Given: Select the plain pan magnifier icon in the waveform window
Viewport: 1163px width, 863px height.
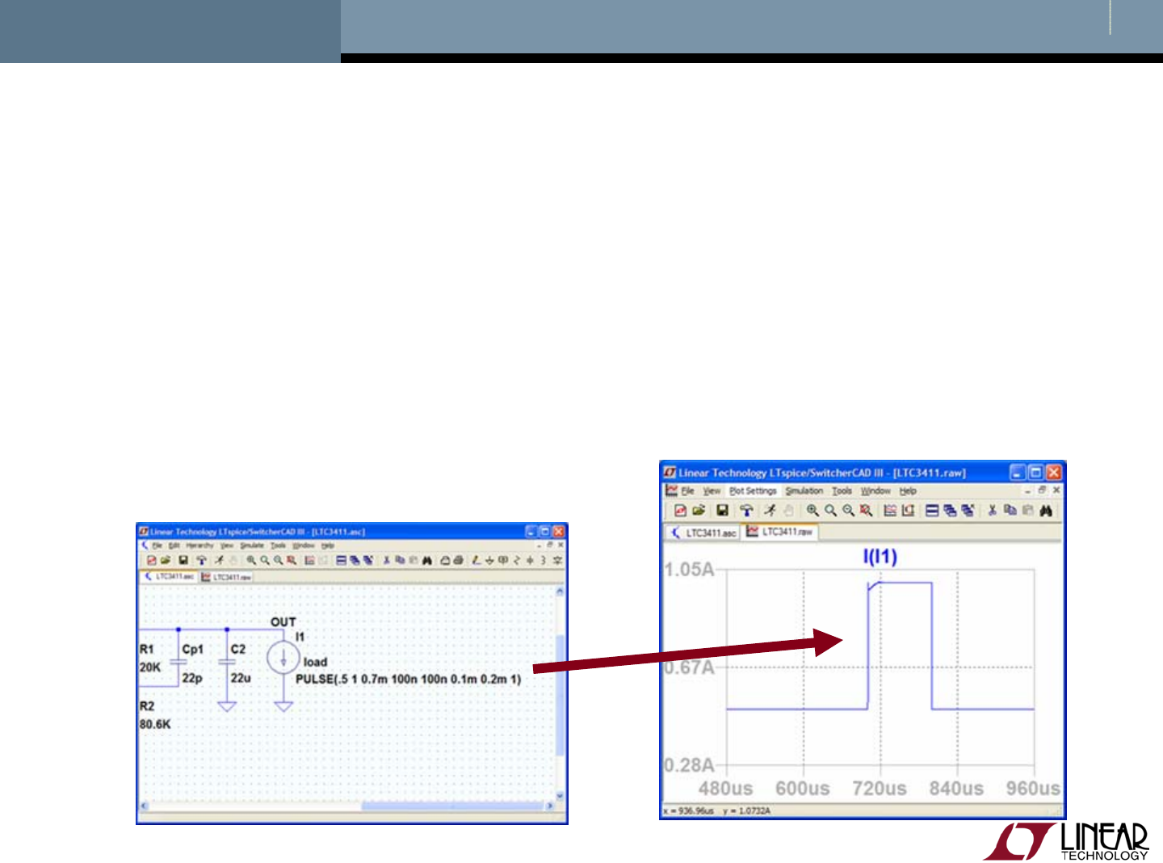Looking at the screenshot, I should coord(830,511).
